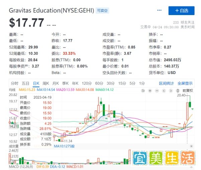The width and height of the screenshot is (201, 170).
Task: Switch to 1分 interval chart
Action: [x=142, y=83]
